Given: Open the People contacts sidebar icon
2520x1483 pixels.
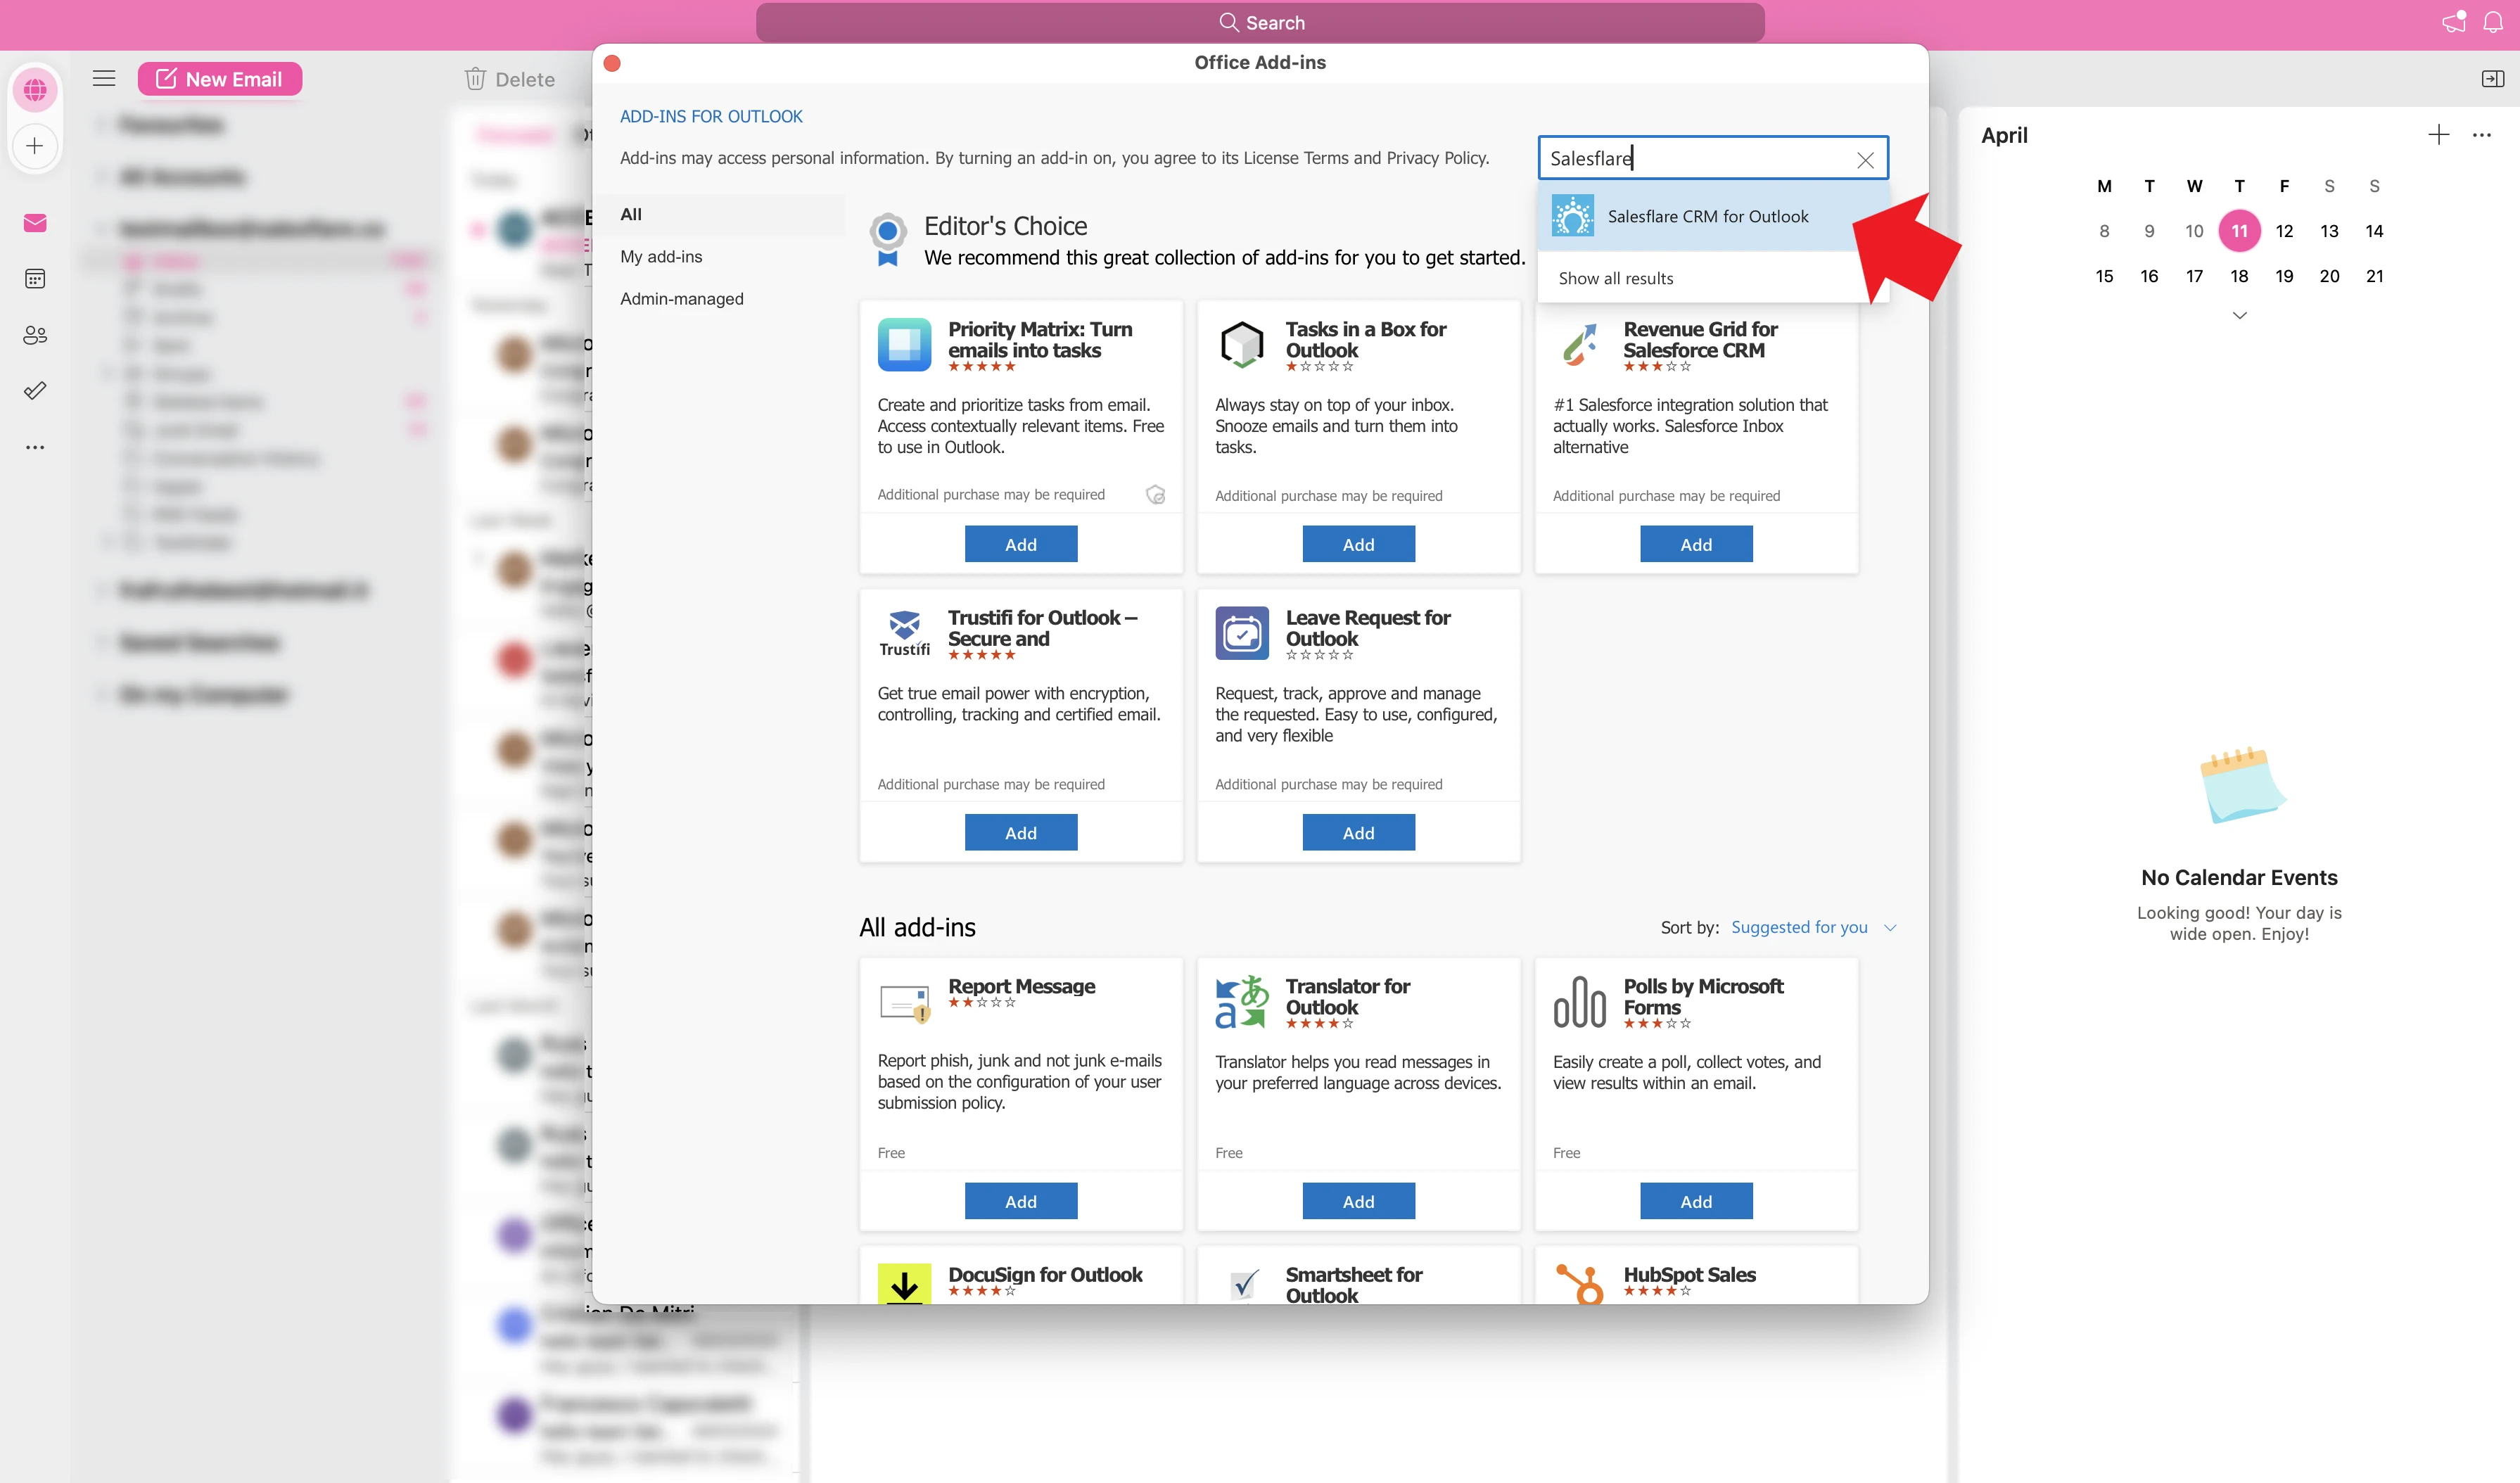Looking at the screenshot, I should [35, 335].
